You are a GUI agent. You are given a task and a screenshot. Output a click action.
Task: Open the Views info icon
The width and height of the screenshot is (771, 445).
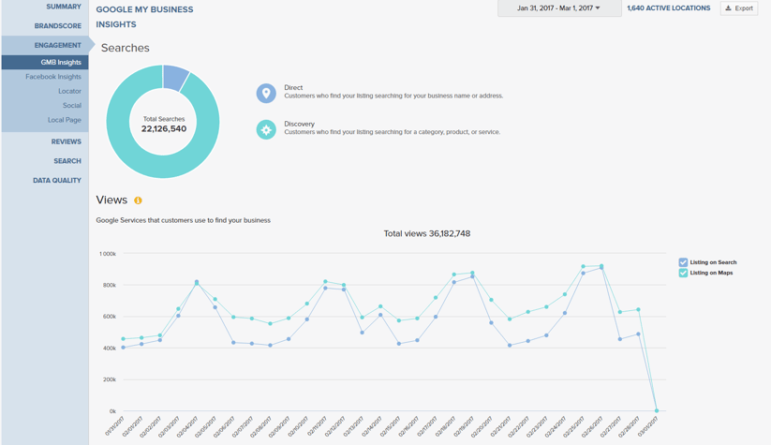[x=138, y=200]
